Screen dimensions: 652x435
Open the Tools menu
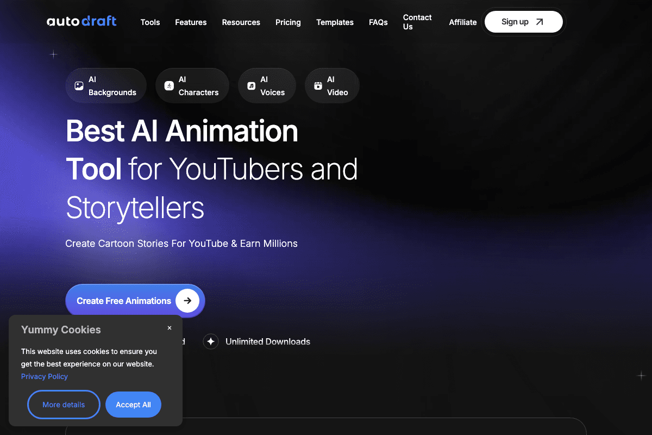click(x=150, y=22)
